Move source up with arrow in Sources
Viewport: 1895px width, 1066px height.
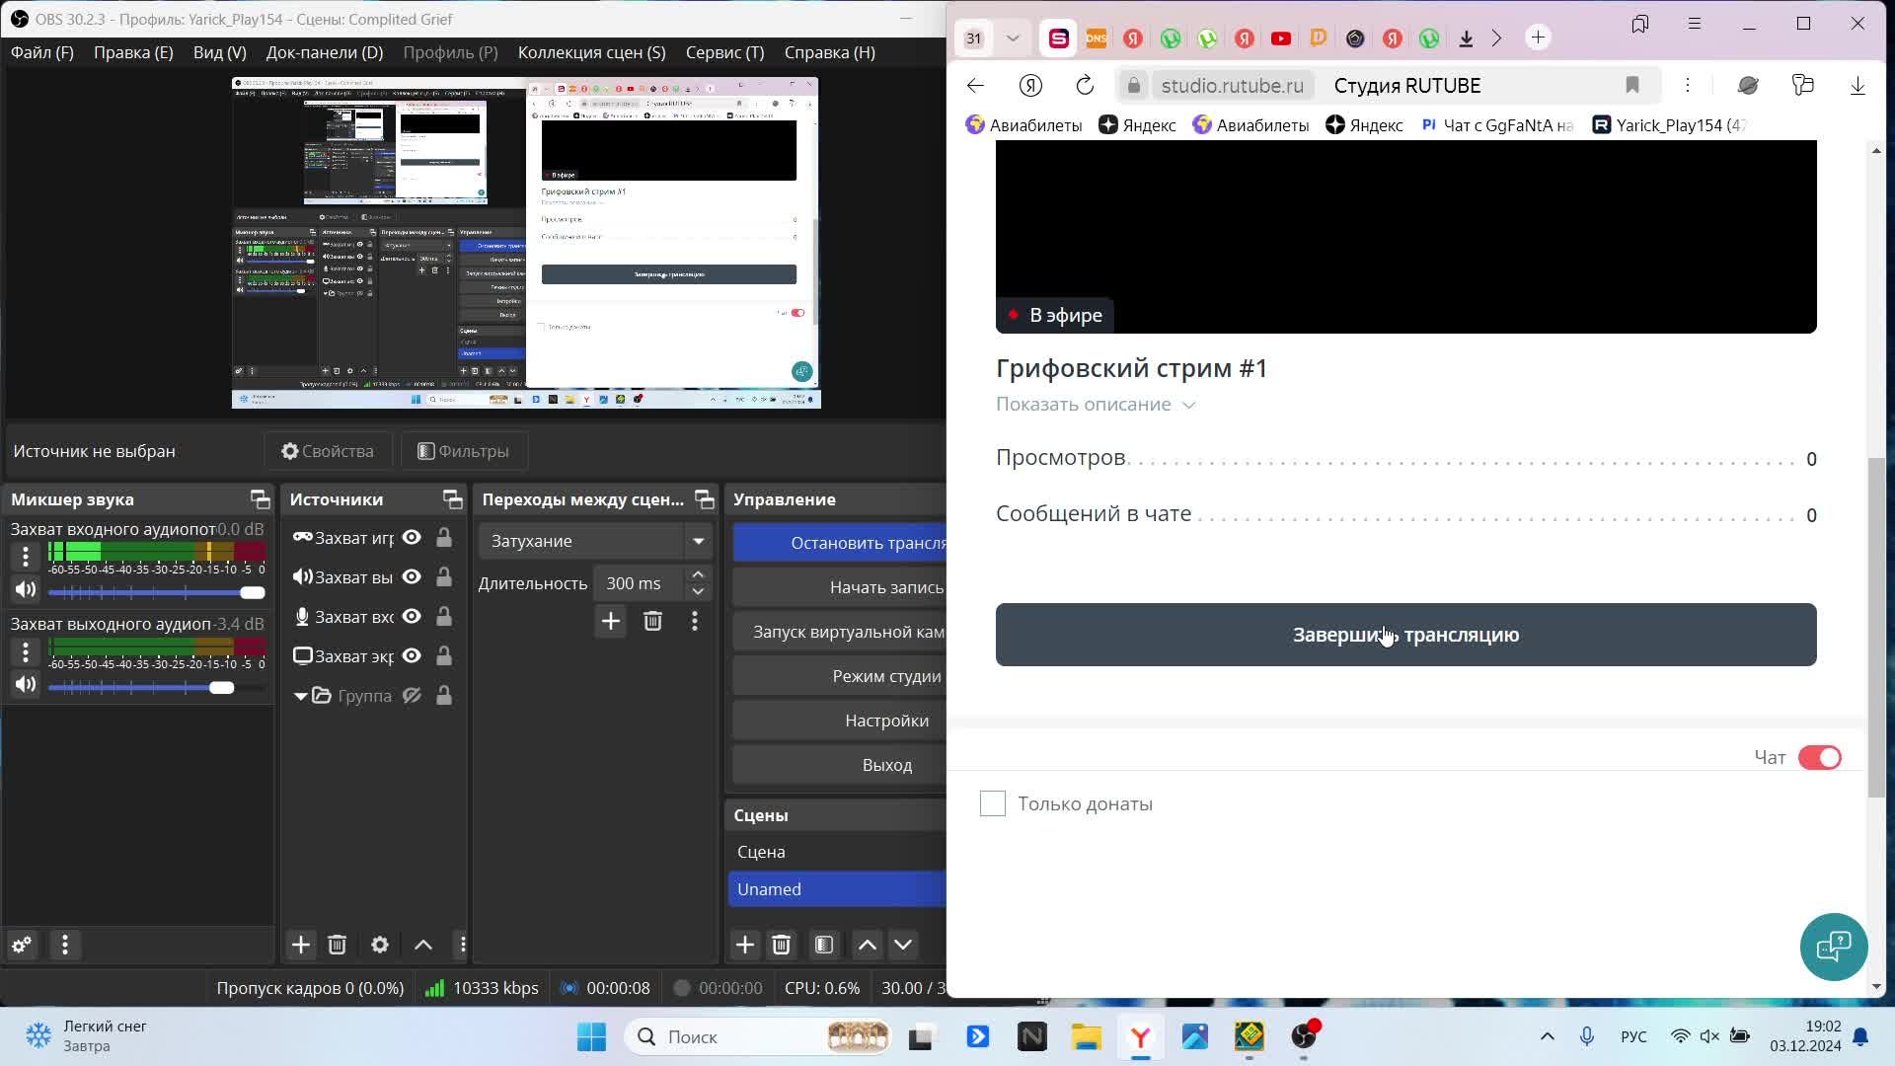(423, 945)
